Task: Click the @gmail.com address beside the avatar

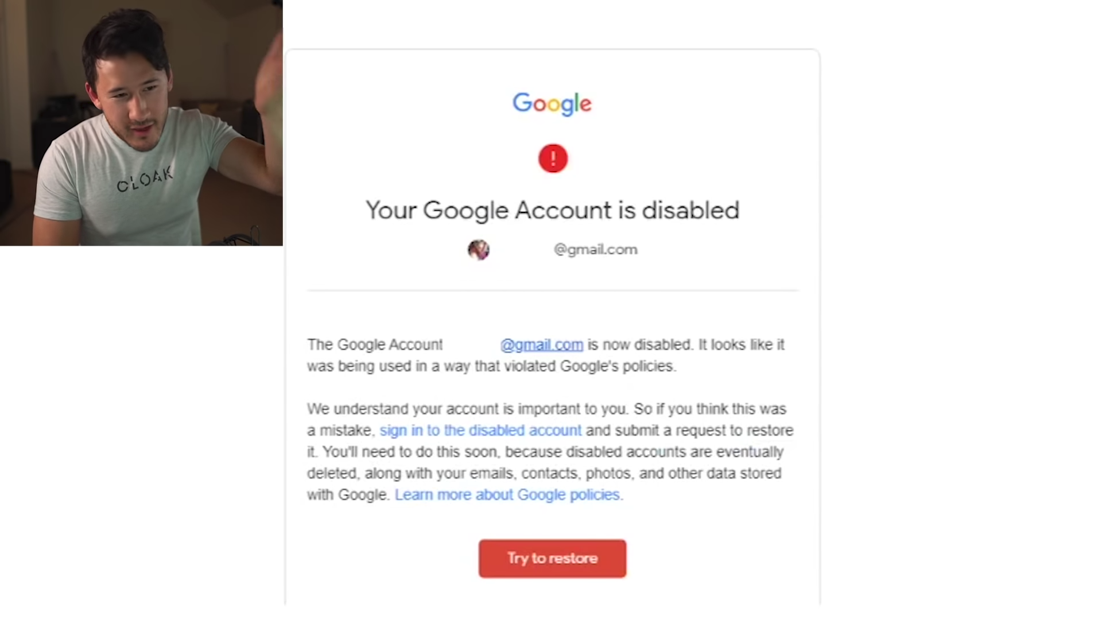Action: [595, 250]
